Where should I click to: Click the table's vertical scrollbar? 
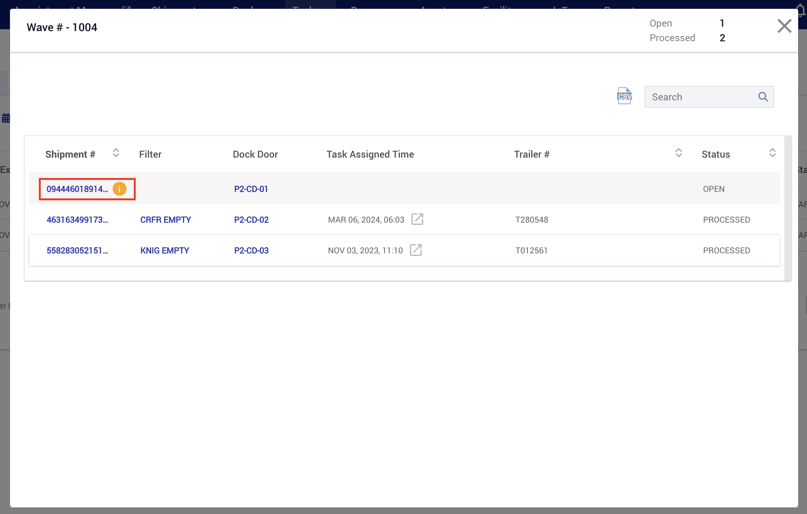[x=788, y=208]
